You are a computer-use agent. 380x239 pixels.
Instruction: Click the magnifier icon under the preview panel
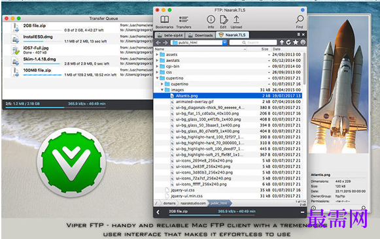coord(363,208)
